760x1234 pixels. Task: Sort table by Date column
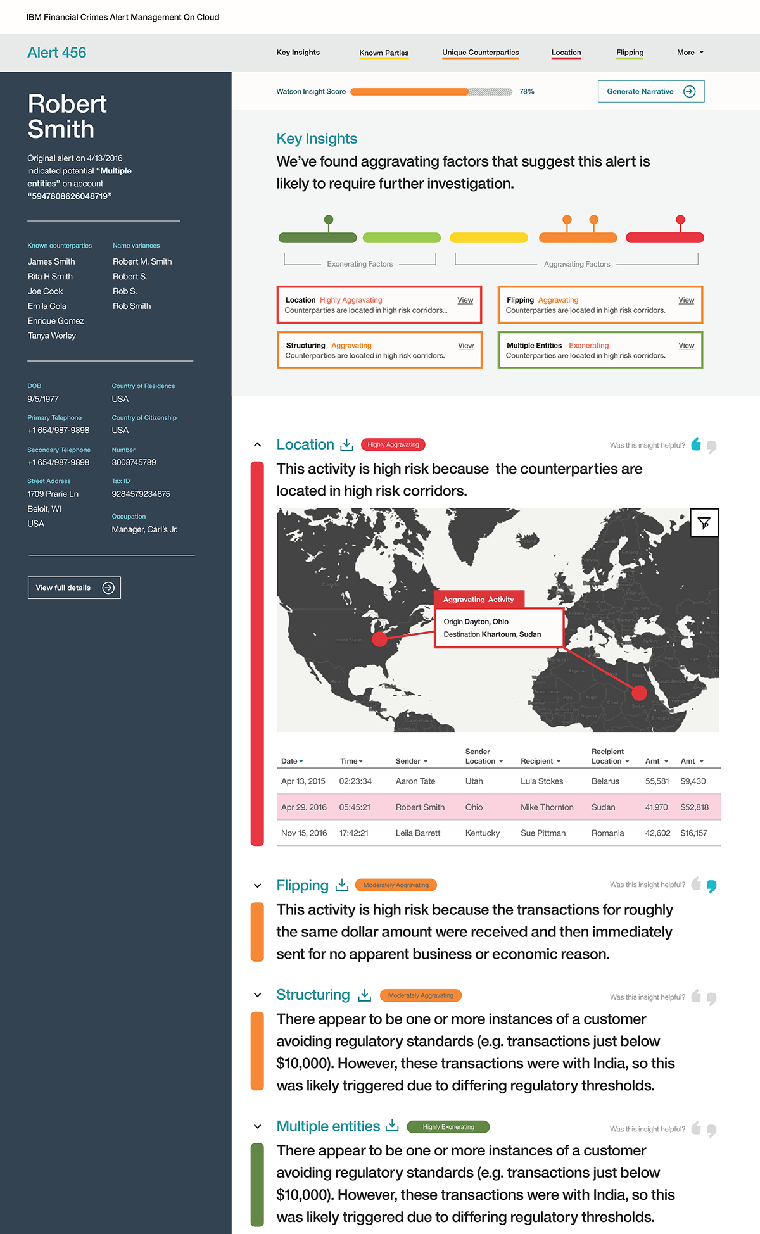click(x=292, y=761)
